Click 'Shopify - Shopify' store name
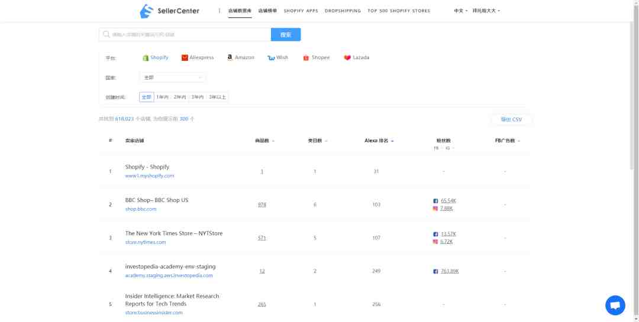Screen dimensions: 639x322 [x=147, y=167]
